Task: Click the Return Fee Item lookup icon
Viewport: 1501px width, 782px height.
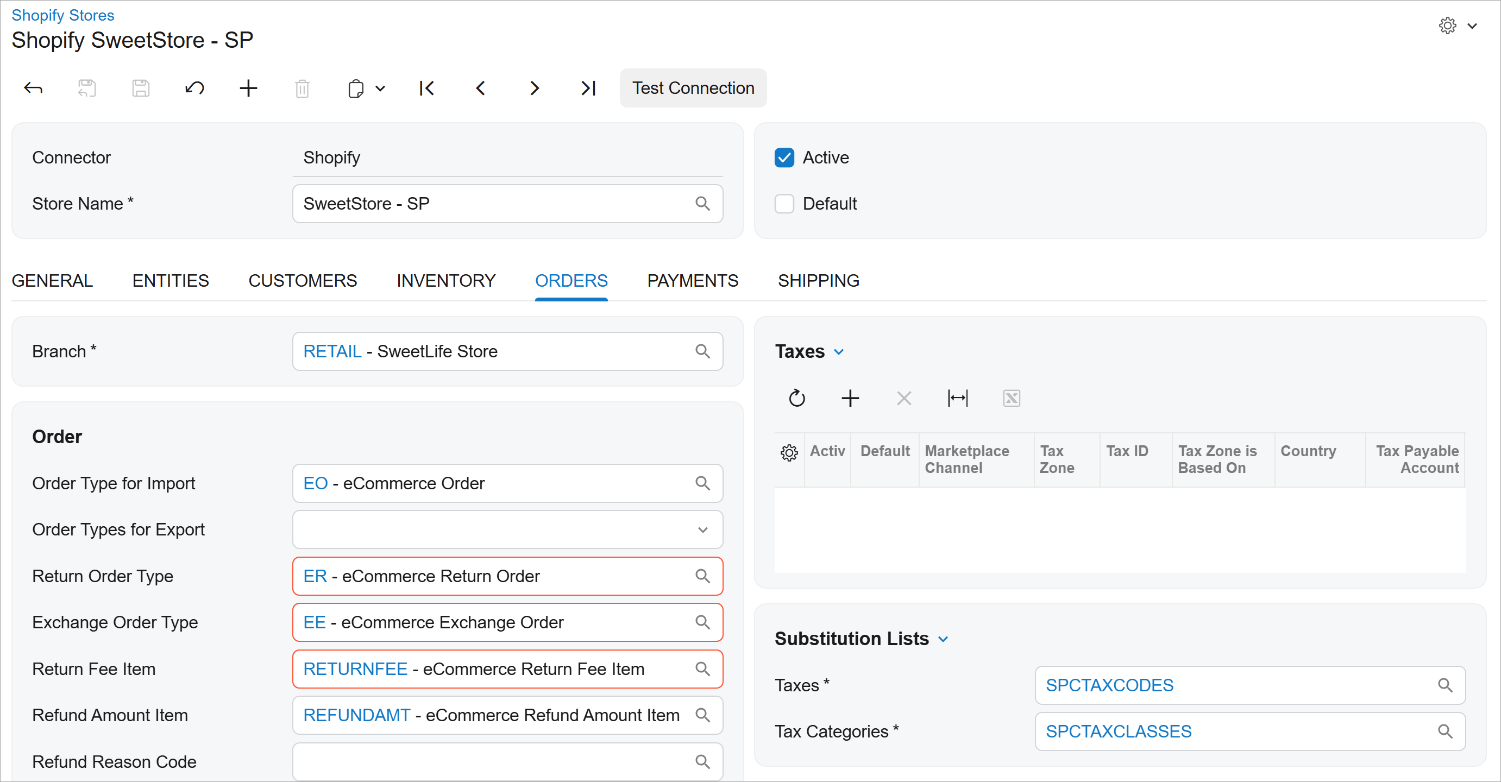Action: coord(702,669)
